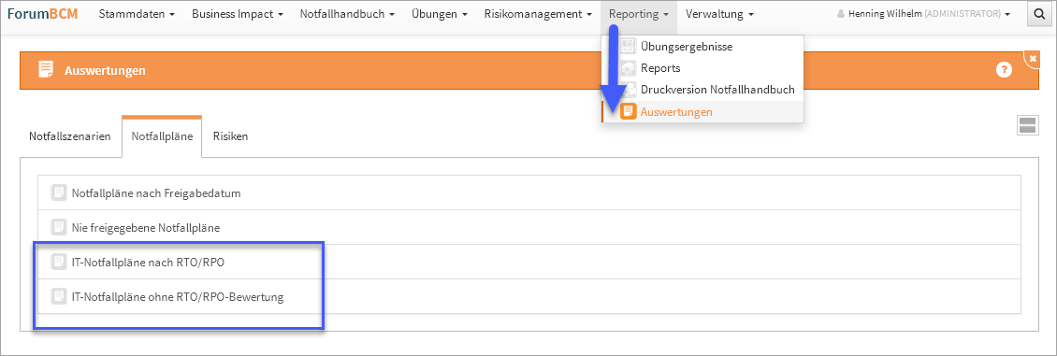Expand the Stammdaten dropdown menu

138,13
